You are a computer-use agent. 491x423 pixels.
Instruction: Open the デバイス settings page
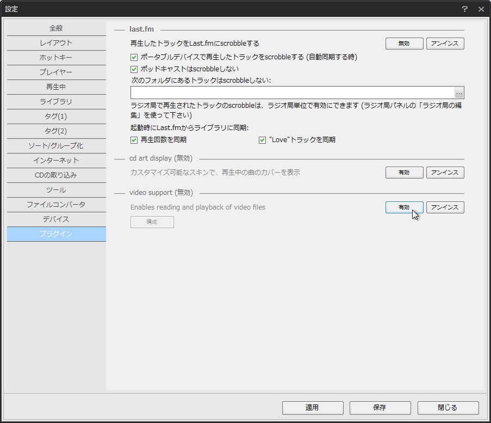pos(56,219)
